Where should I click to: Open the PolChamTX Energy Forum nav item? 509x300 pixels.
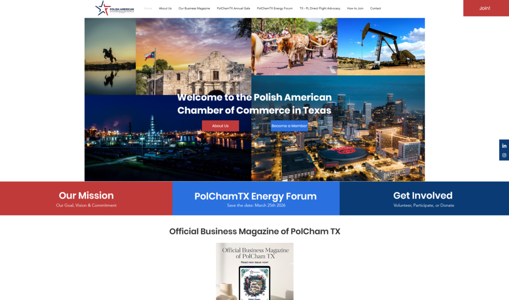[x=274, y=8]
